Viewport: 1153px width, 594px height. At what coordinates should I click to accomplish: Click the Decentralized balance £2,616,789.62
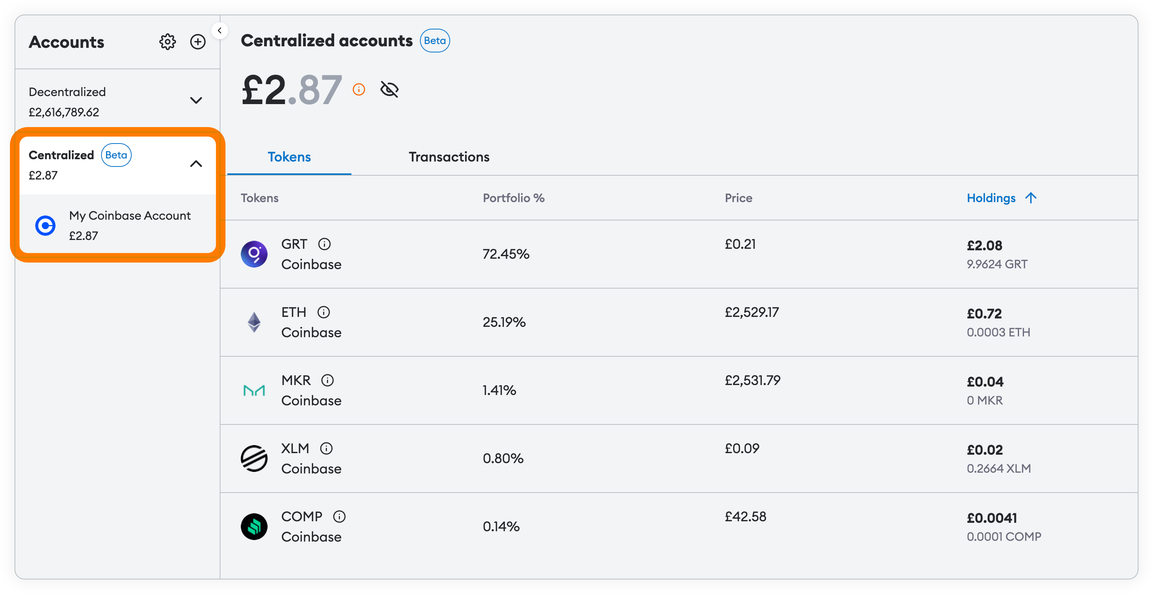[64, 112]
